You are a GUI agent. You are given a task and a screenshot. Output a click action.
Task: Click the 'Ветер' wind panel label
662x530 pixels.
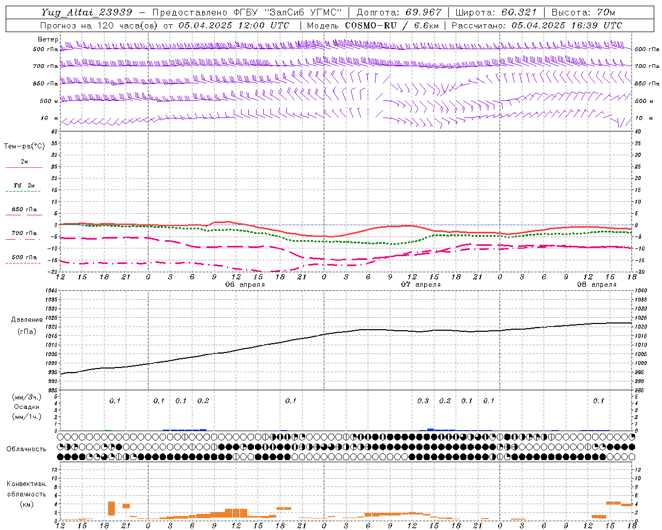[48, 39]
